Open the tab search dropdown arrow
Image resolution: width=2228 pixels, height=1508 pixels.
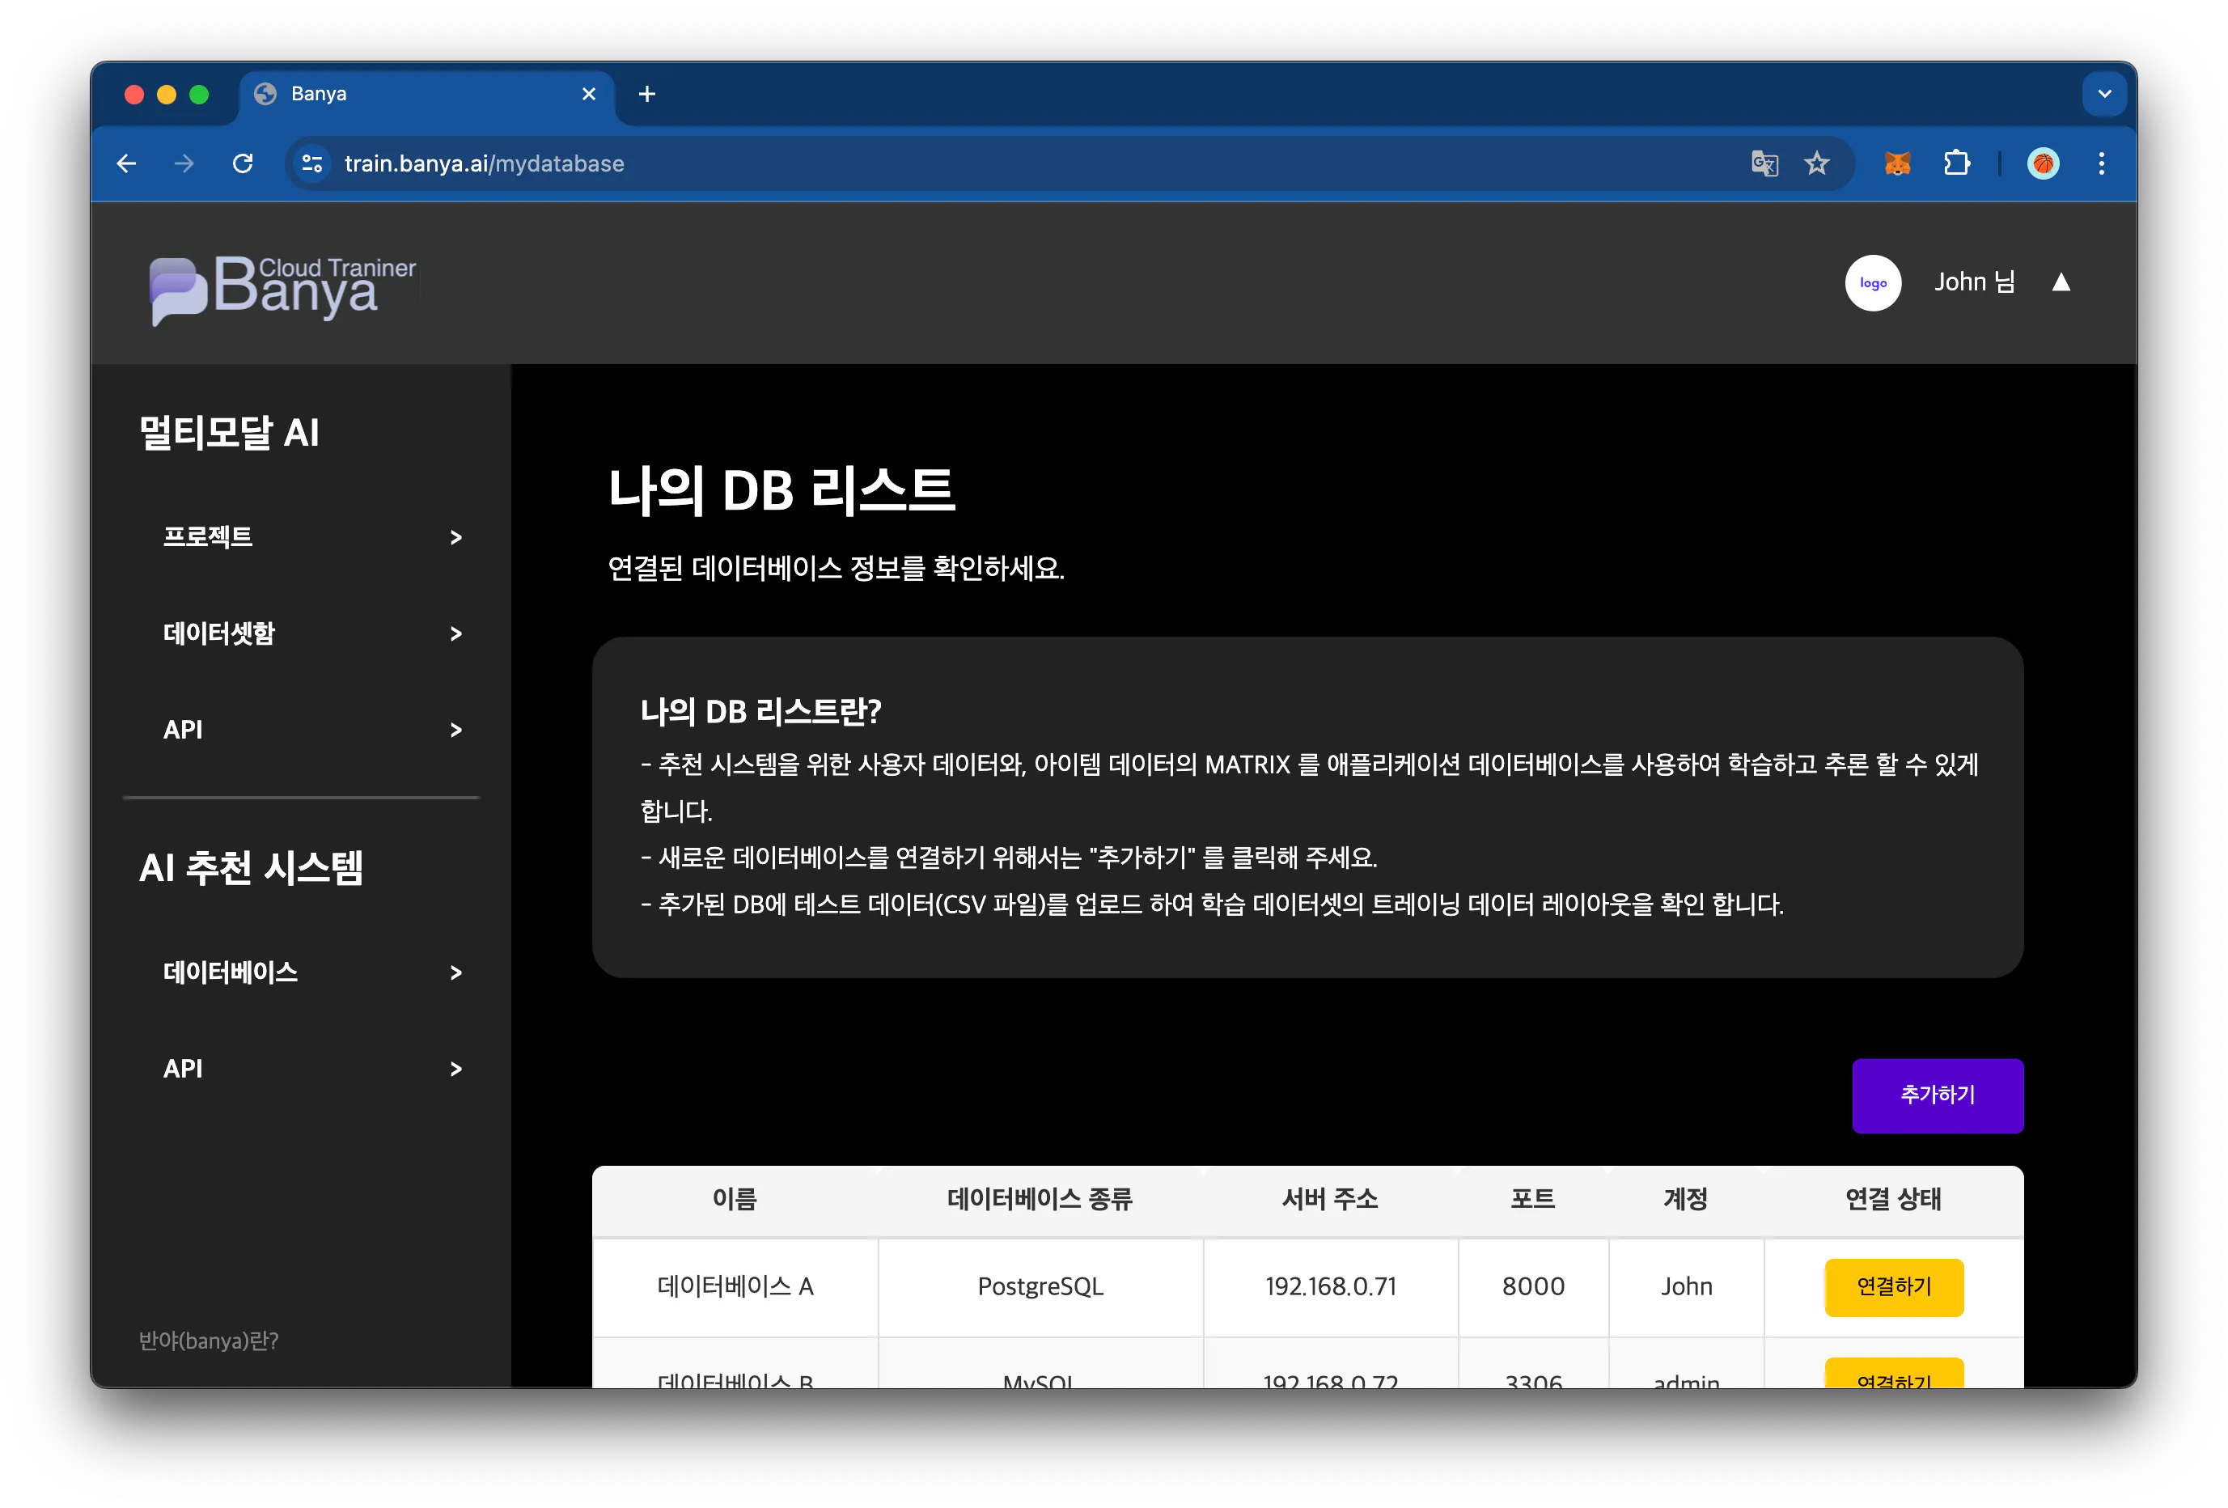(2104, 94)
